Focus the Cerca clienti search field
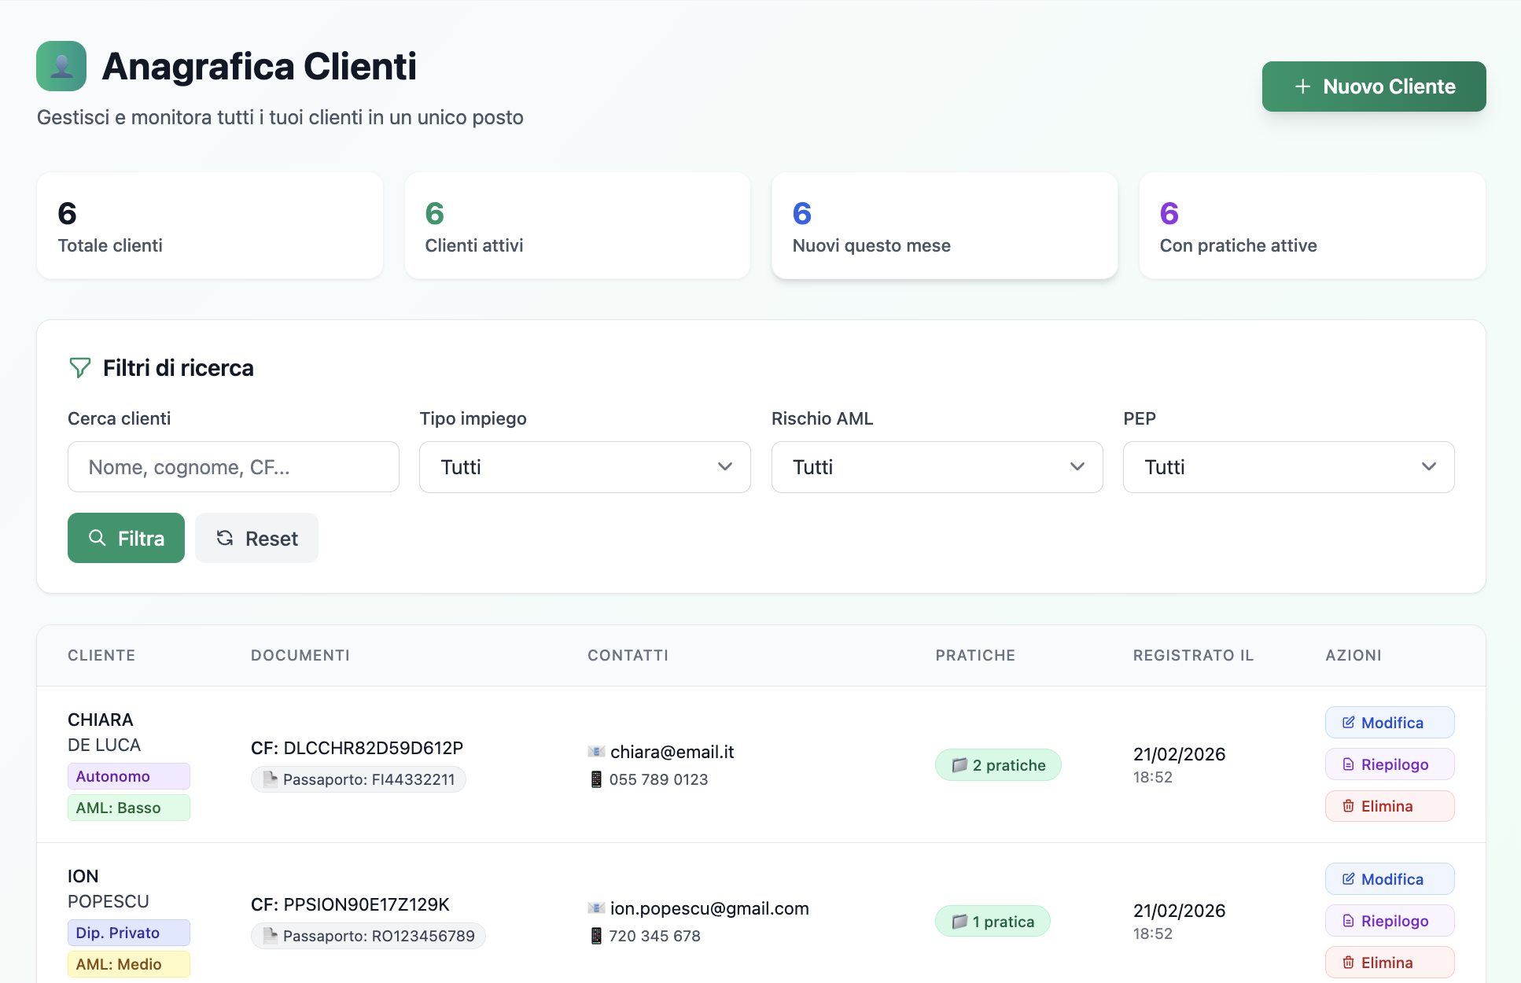Image resolution: width=1521 pixels, height=983 pixels. (233, 467)
